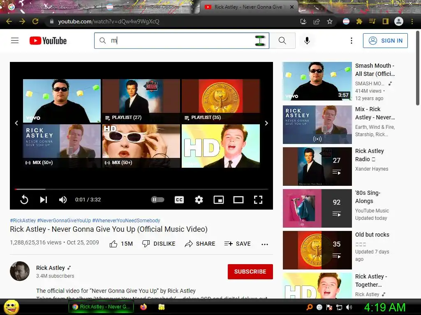Open YouTube settings three-dot menu
421x315 pixels.
click(352, 41)
